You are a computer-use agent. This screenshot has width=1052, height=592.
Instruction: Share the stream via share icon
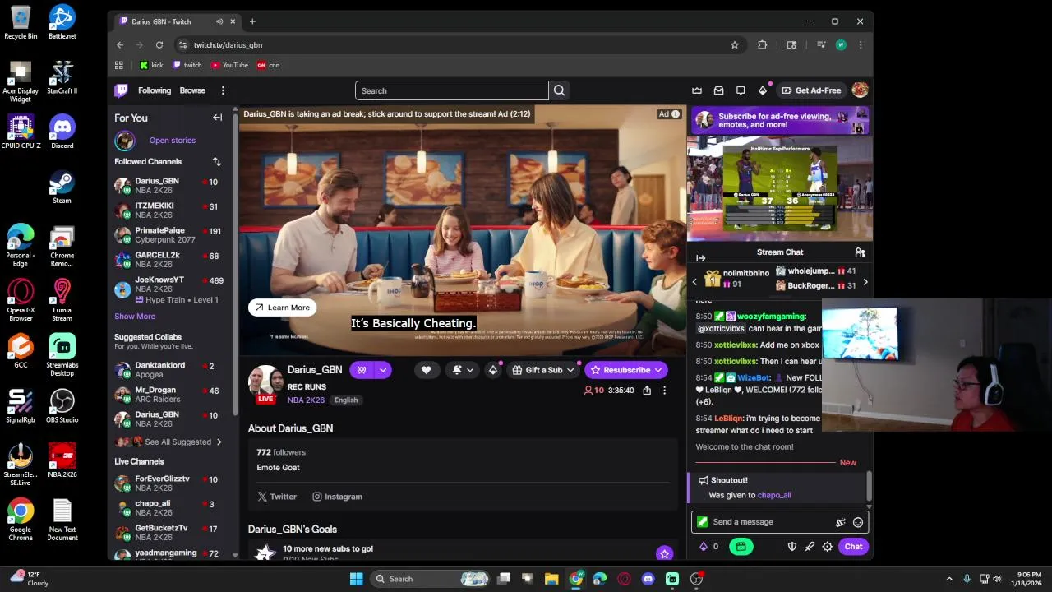(x=647, y=391)
